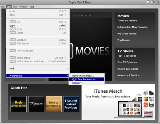Image resolution: width=160 pixels, height=124 pixels.
Task: Click the PRO badge beside Select All
Action: [x=13, y=40]
